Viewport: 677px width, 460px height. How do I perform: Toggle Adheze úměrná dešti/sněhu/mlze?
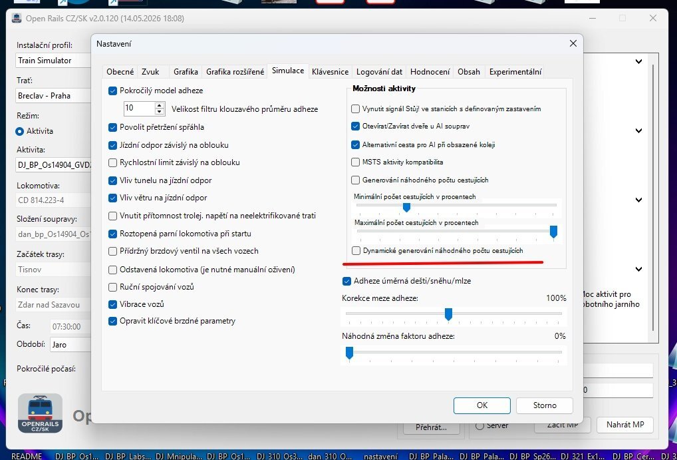coord(346,281)
